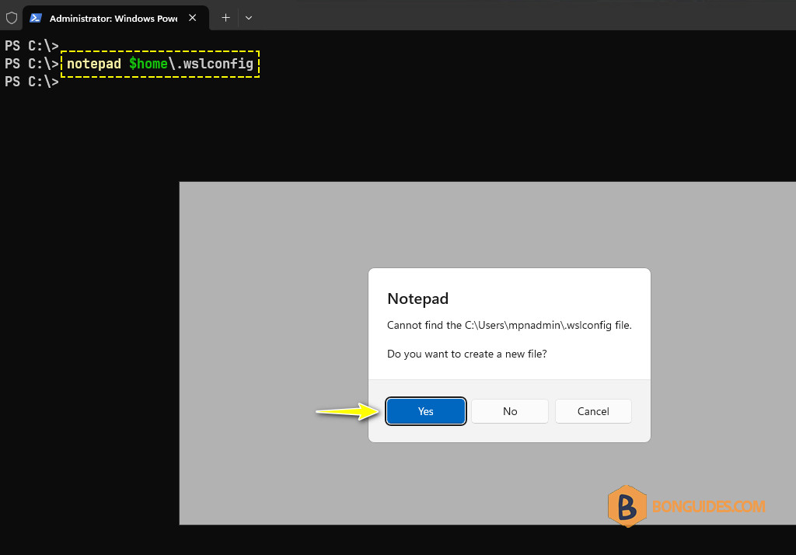Click the missing .wslconfig file message
Screen dimensions: 796x555
pos(509,325)
